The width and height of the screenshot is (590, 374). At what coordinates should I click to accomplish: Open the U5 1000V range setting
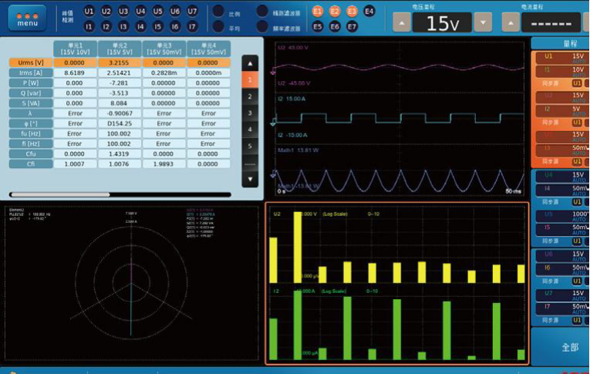(x=561, y=216)
